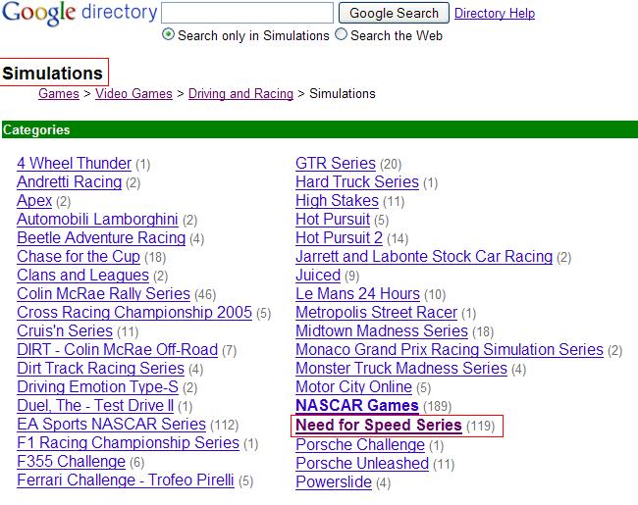This screenshot has width=638, height=505.
Task: Open the High Stakes category
Action: (x=338, y=201)
